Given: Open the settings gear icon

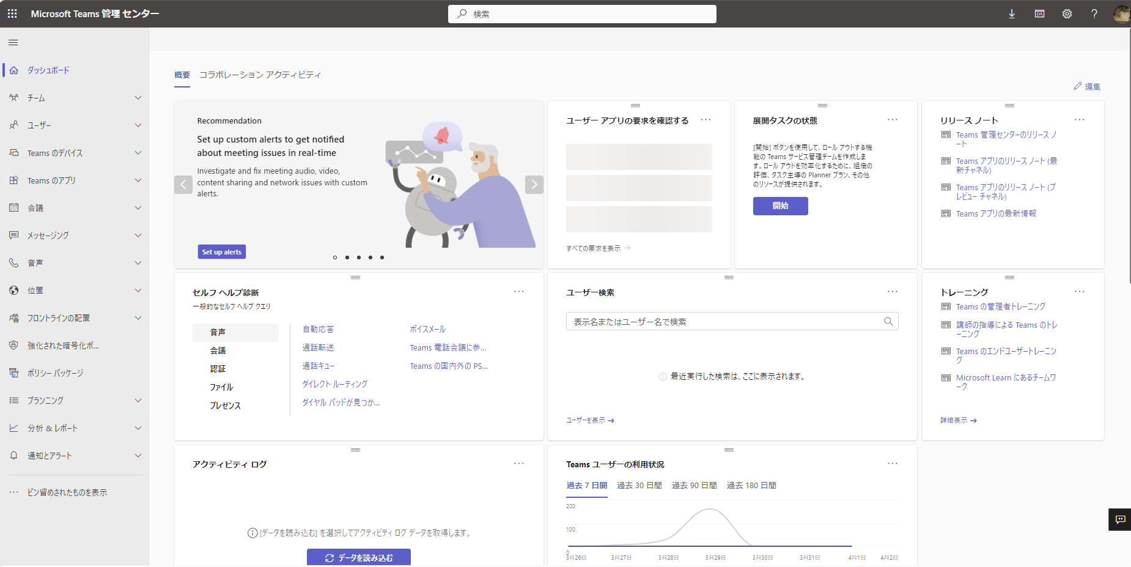Looking at the screenshot, I should [1067, 13].
